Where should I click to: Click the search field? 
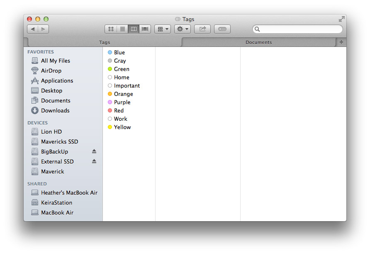point(297,29)
